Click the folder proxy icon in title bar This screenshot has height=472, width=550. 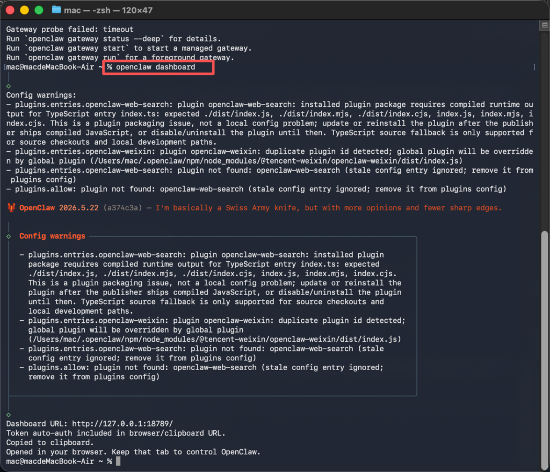(x=56, y=10)
